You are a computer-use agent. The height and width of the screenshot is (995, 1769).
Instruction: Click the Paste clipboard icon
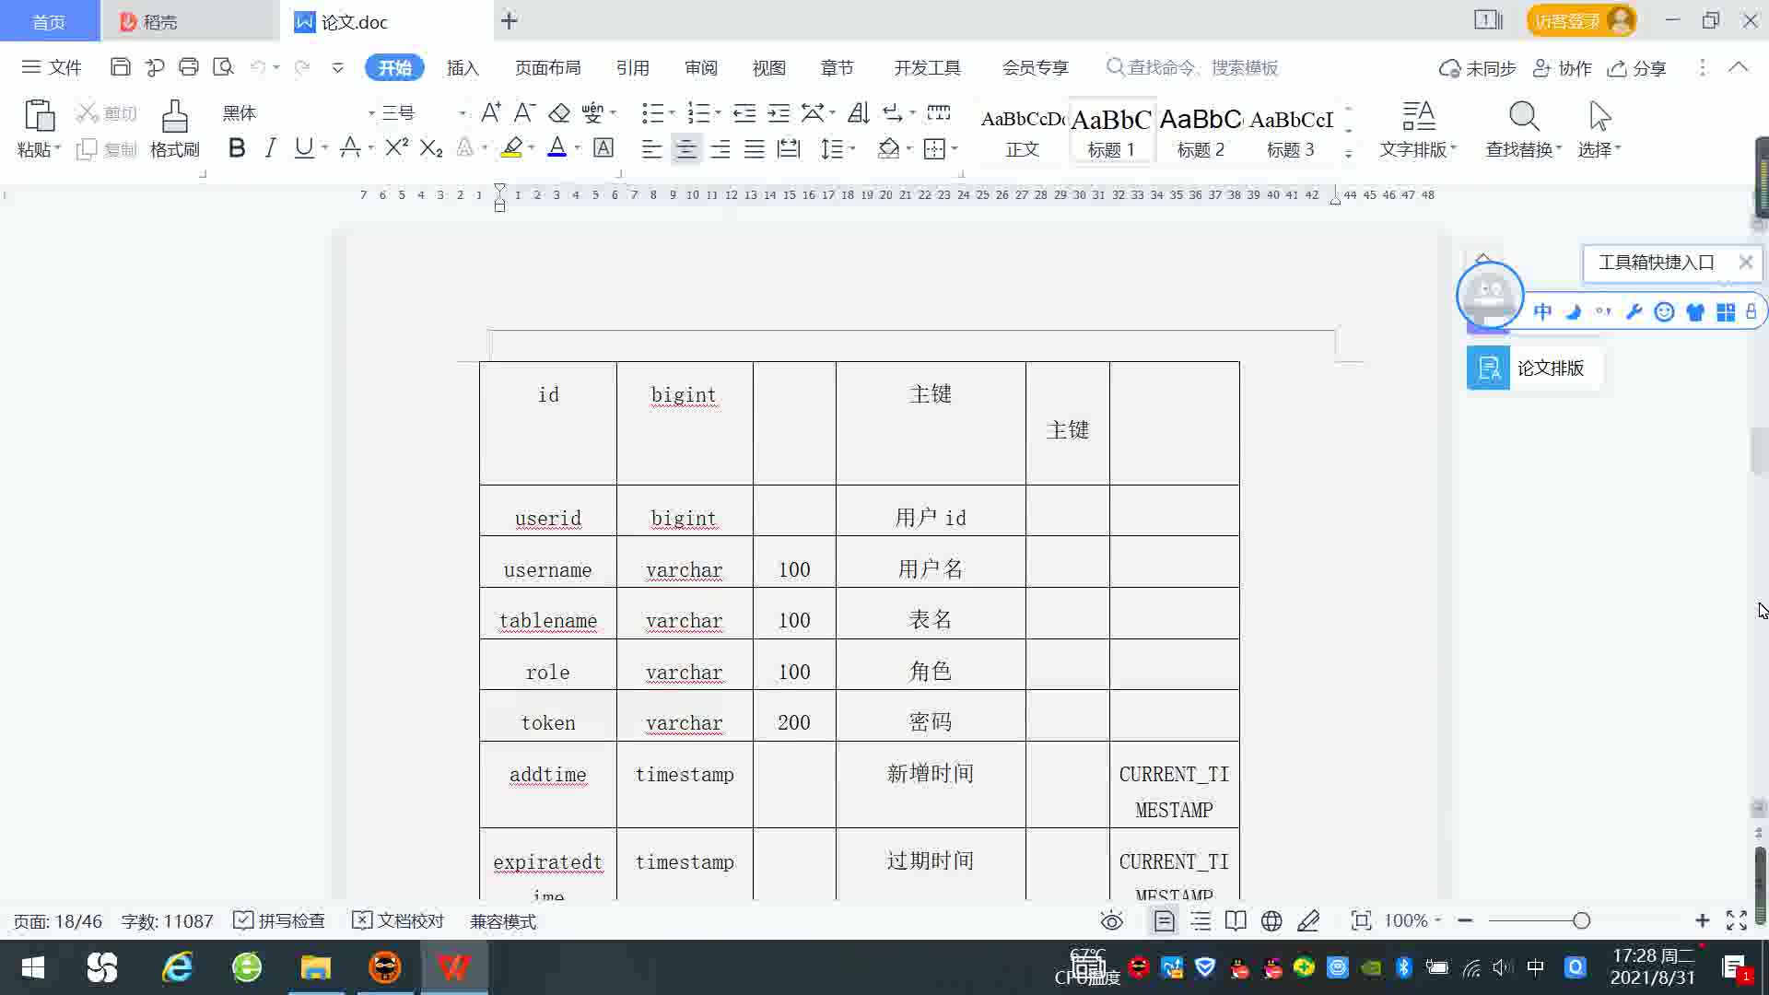(x=39, y=117)
